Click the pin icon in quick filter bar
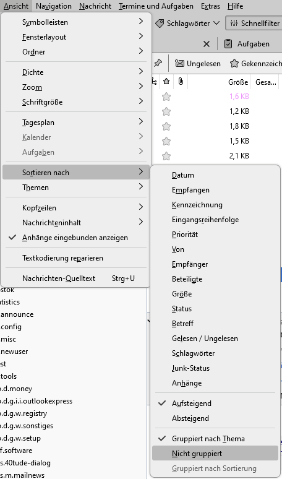This screenshot has height=479, width=282. click(x=158, y=63)
